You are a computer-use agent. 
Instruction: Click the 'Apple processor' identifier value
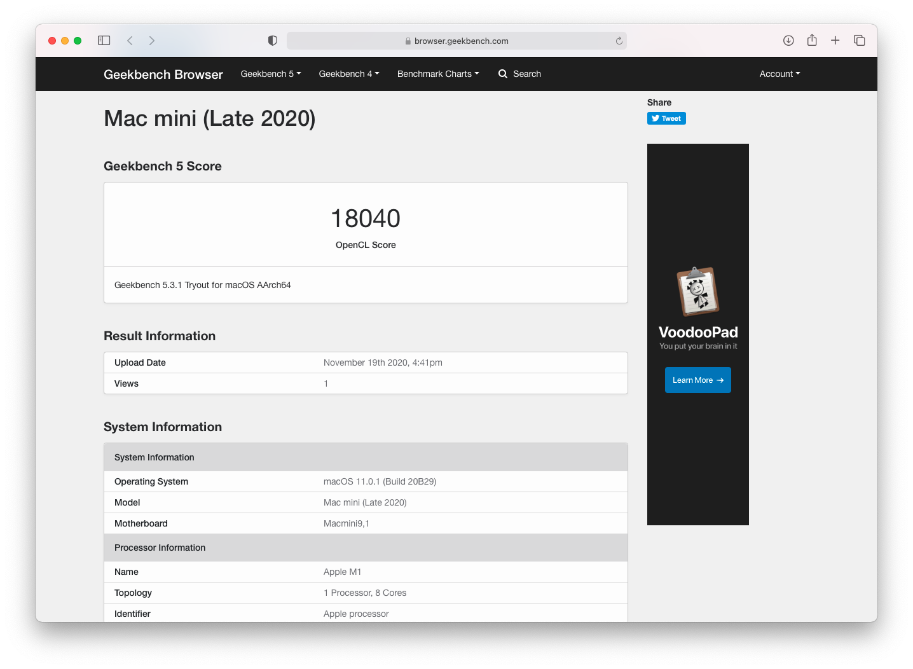click(356, 614)
